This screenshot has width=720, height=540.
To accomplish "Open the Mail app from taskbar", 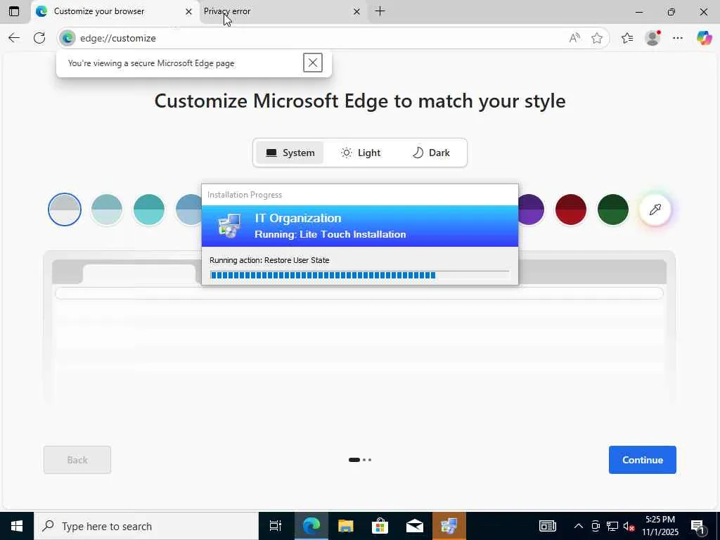I will pos(414,526).
